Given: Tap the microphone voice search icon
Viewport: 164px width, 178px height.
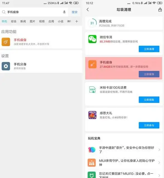Looking at the screenshot, I should (64, 12).
